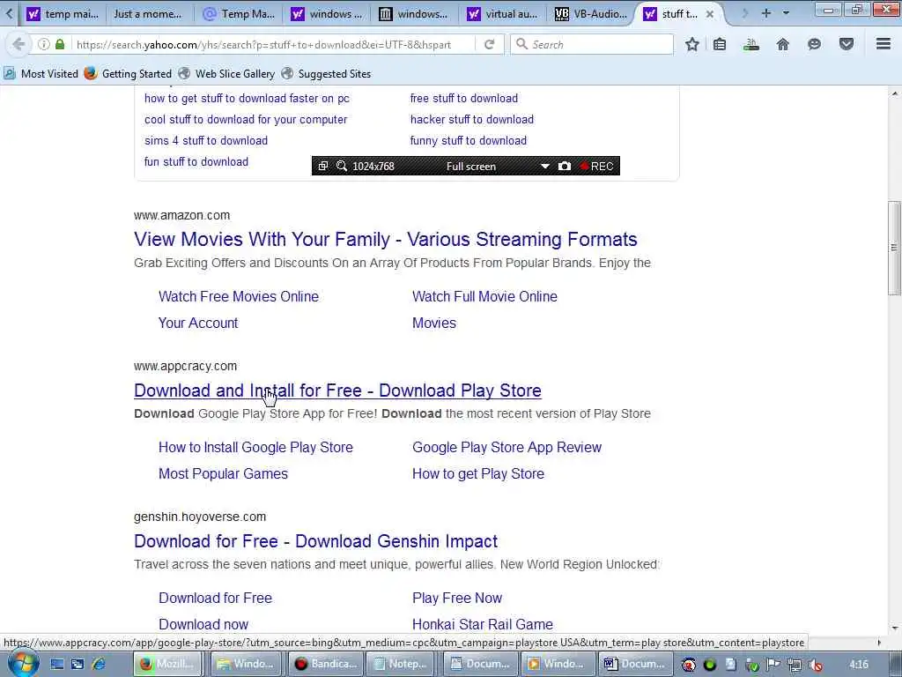
Task: Open the Pocket icon in toolbar
Action: pos(847,44)
